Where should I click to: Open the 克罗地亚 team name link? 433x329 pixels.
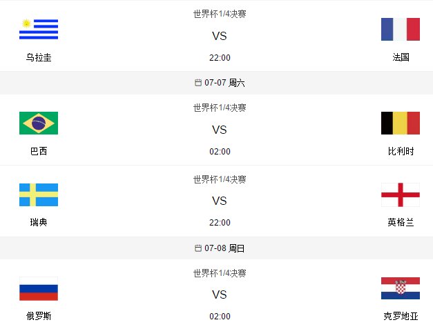click(x=401, y=316)
